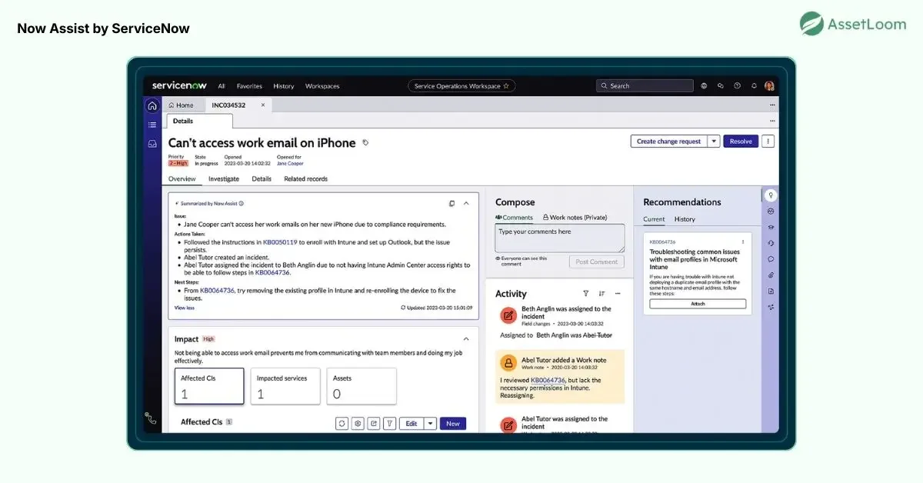This screenshot has height=483, width=923.
Task: Switch to Work notes (Private) option
Action: coord(575,218)
